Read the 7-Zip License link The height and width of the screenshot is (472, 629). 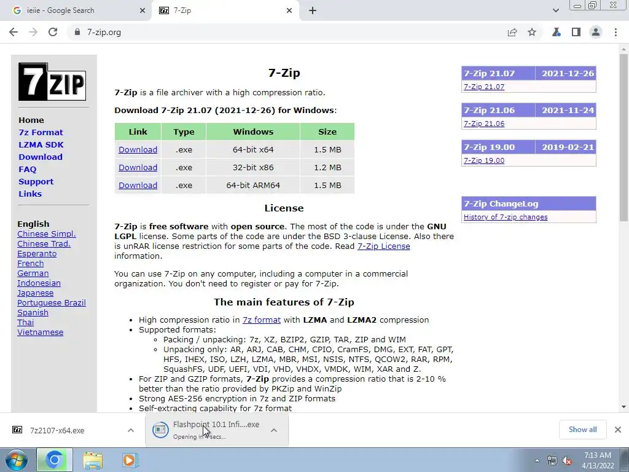pos(383,246)
